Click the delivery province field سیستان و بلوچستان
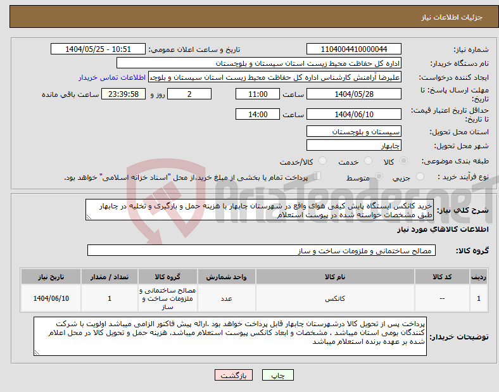This screenshot has height=392, width=499. click(353, 132)
